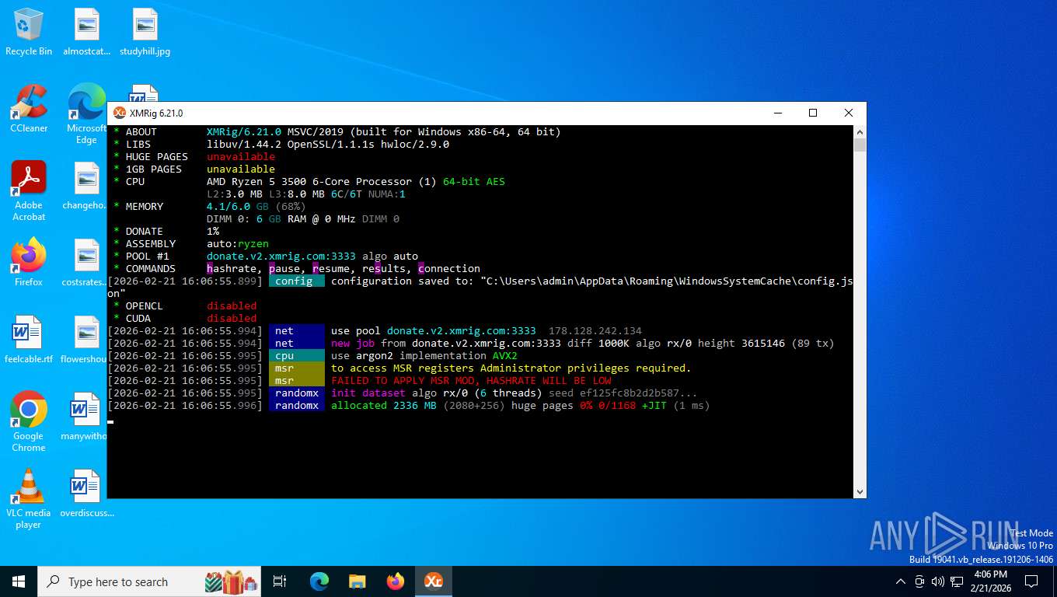
Task: Open the network status tray icon
Action: 957,581
